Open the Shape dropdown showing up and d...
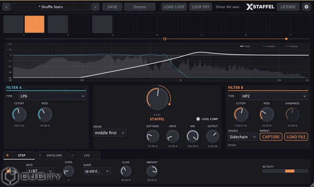 [x=97, y=171]
